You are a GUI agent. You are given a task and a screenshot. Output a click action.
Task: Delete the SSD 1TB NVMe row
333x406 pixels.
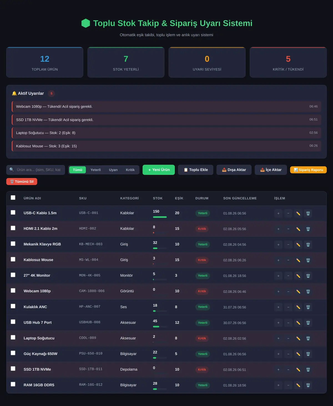tap(308, 370)
